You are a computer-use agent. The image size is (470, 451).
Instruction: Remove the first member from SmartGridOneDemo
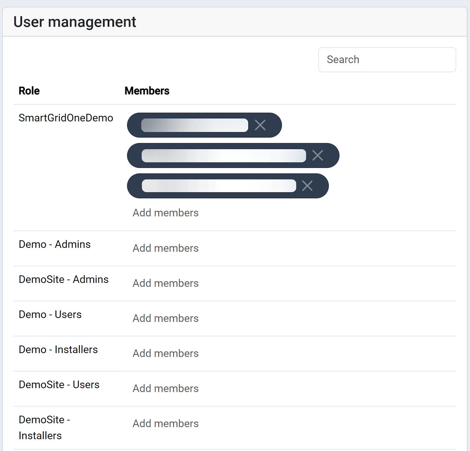[260, 125]
